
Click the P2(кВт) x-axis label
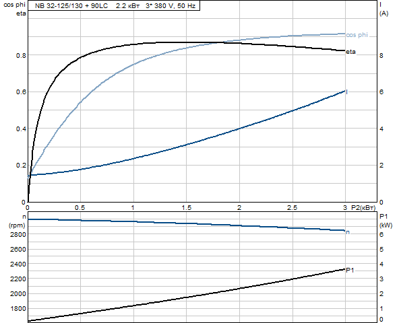point(363,208)
